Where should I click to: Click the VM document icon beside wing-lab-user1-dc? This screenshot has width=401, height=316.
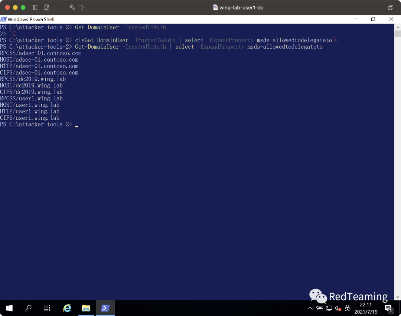[215, 7]
